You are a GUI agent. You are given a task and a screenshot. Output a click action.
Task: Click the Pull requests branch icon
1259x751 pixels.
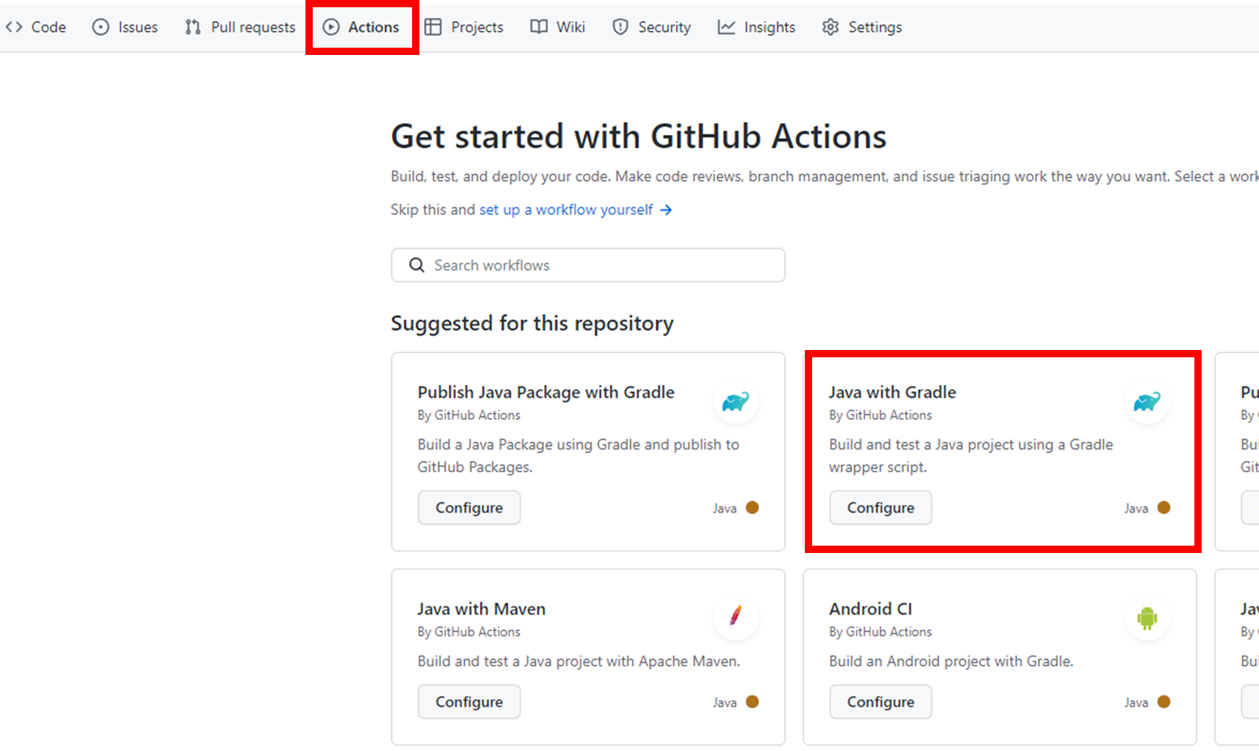pyautogui.click(x=192, y=27)
